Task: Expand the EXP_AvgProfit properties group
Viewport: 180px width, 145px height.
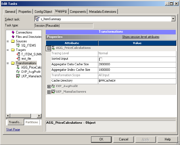Action: point(49,86)
